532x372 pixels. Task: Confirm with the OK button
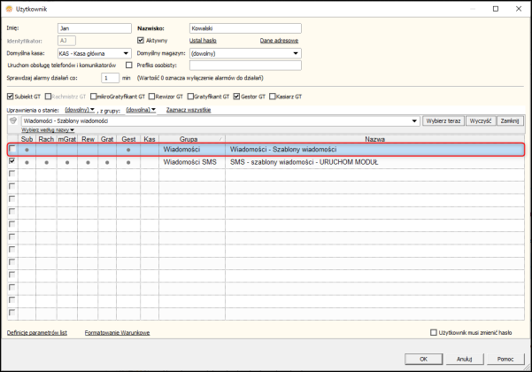click(x=423, y=359)
